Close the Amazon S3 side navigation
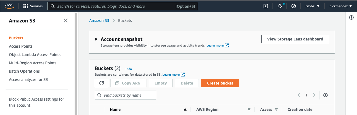This screenshot has height=115, width=357. (66, 21)
